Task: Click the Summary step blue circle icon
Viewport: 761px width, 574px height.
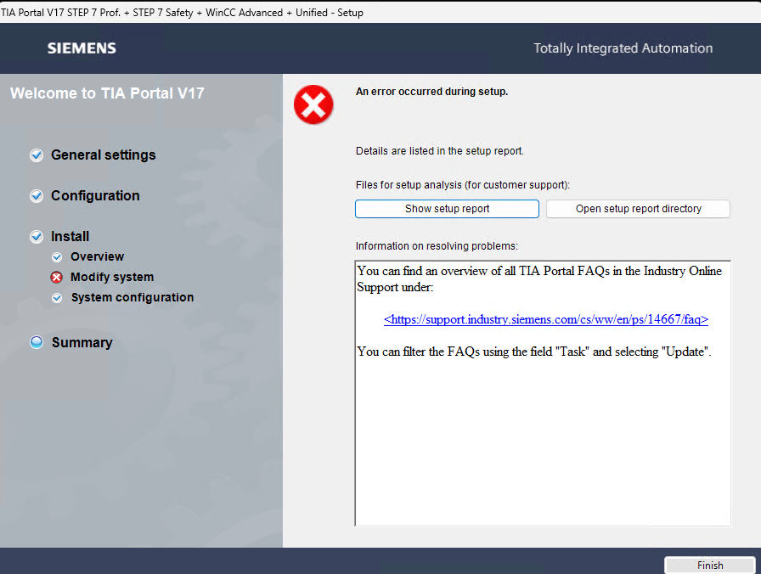Action: click(37, 342)
